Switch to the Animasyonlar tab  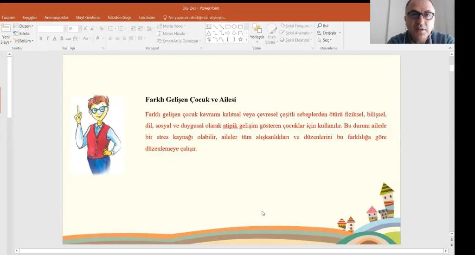[x=56, y=18]
